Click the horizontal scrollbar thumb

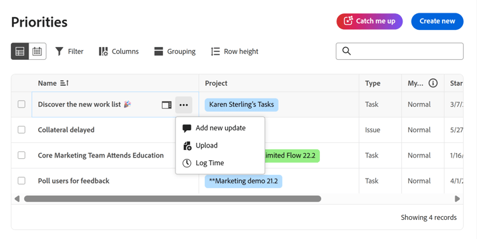point(172,199)
